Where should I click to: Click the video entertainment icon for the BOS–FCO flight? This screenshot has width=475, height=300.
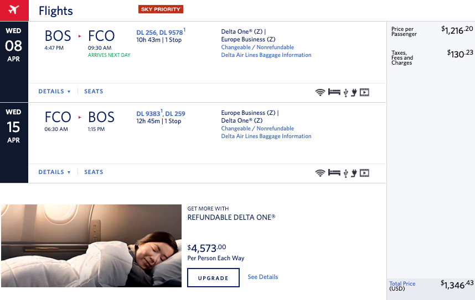364,92
